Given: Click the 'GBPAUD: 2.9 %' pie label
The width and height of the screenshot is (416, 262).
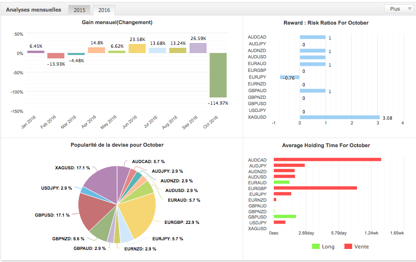Looking at the screenshot, I should (89, 248).
